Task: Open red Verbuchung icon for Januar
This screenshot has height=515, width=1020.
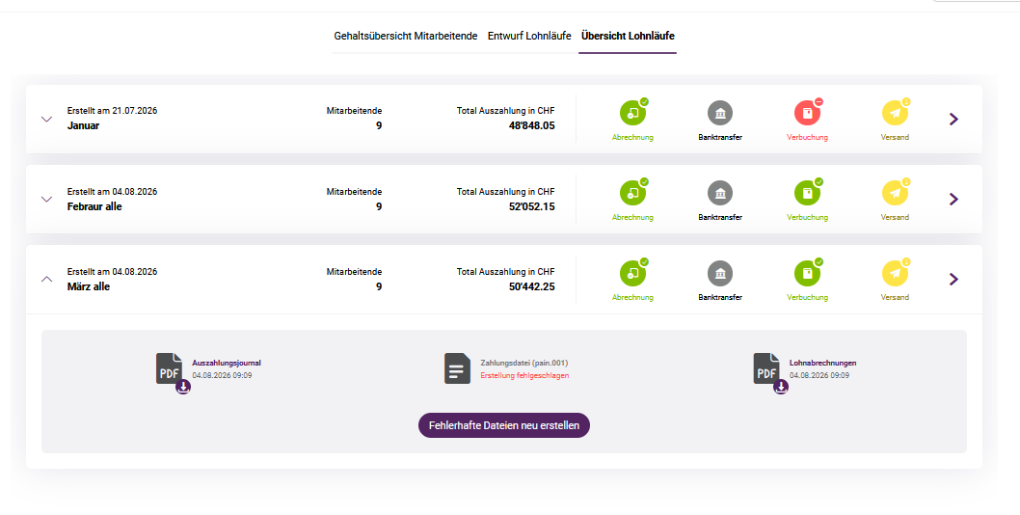Action: [807, 113]
